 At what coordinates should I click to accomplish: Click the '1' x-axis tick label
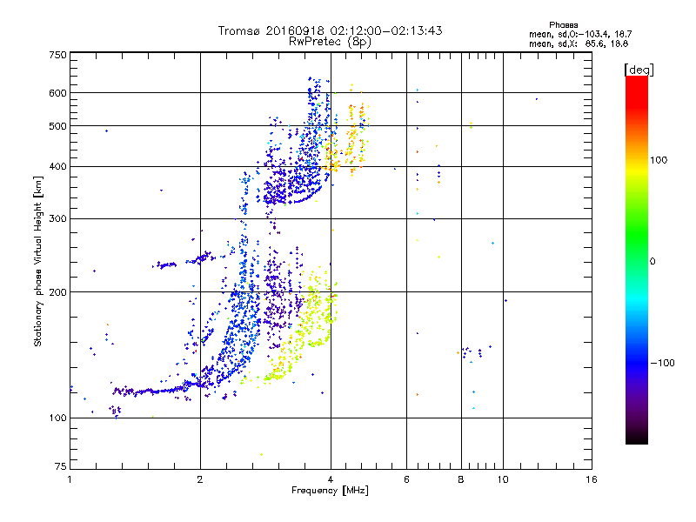[x=70, y=479]
